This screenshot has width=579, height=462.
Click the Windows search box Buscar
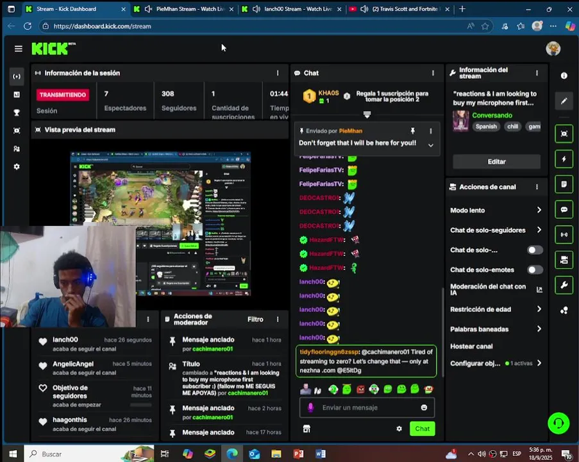click(89, 454)
